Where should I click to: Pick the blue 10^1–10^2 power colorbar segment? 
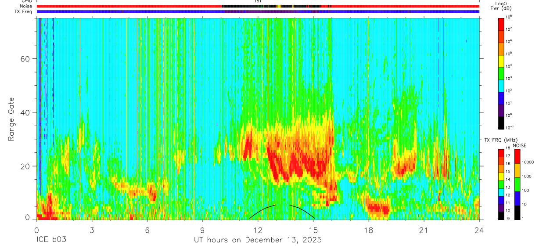coord(501,97)
